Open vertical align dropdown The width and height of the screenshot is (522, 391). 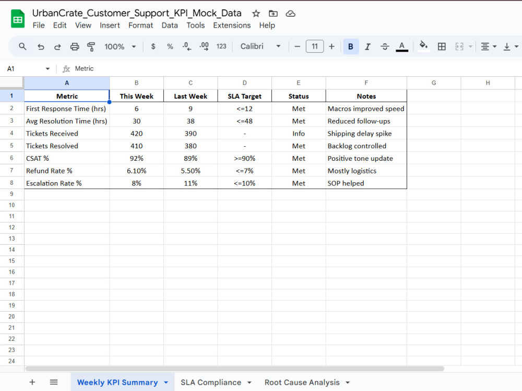511,46
